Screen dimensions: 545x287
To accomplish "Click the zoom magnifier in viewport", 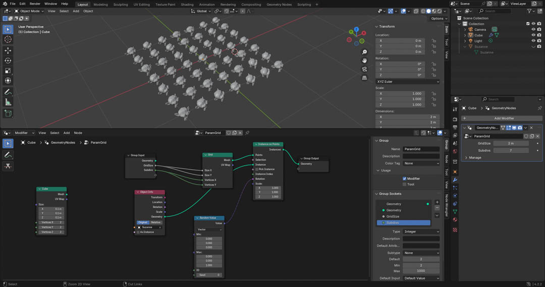I will tap(364, 52).
